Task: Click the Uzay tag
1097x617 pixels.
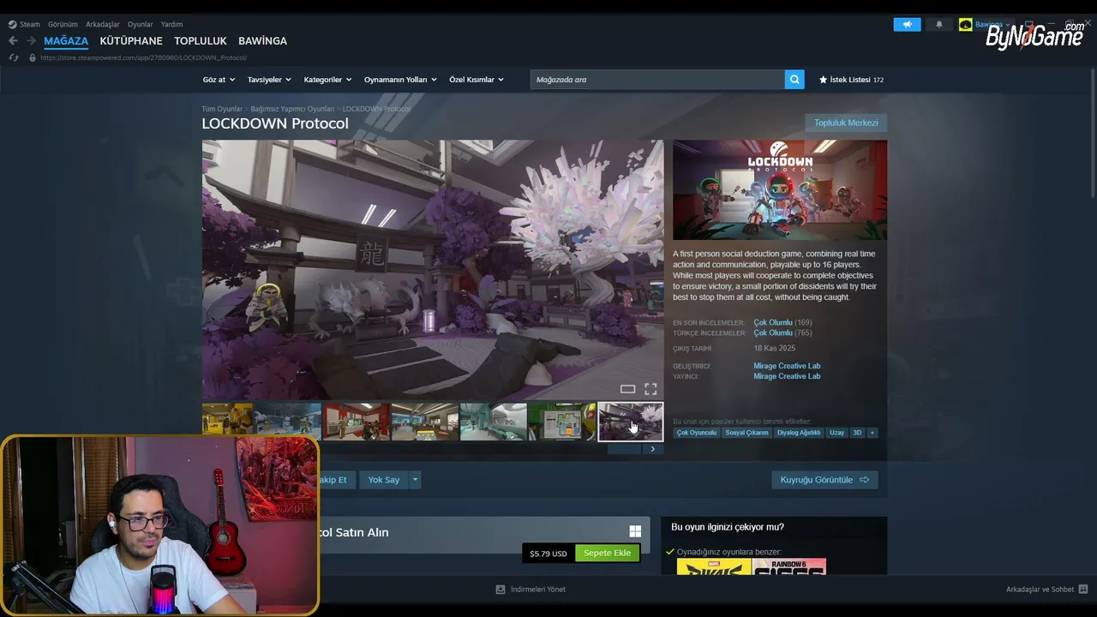Action: [837, 433]
